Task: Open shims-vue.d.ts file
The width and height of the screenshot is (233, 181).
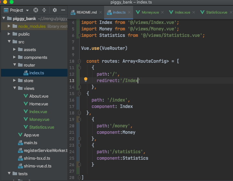Action: point(38,166)
